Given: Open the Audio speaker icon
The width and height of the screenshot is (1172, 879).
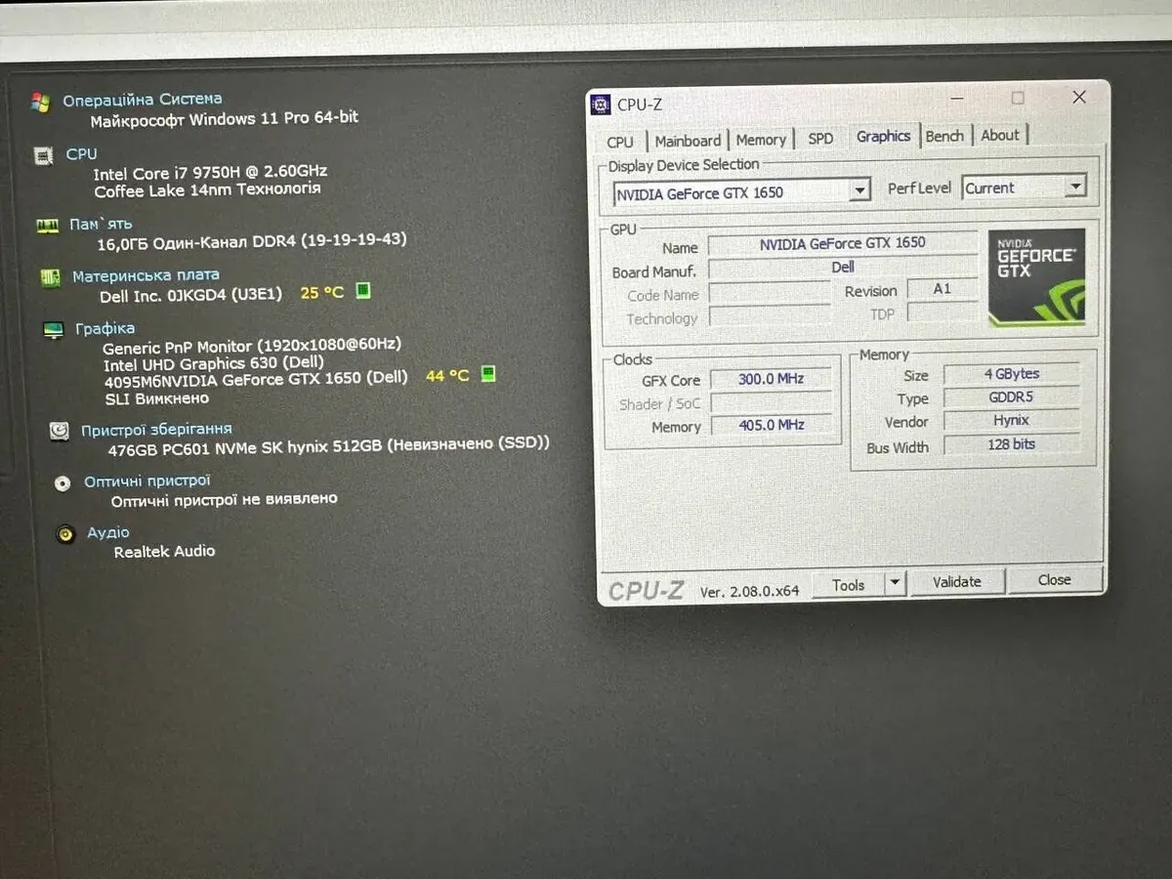Looking at the screenshot, I should (x=65, y=534).
